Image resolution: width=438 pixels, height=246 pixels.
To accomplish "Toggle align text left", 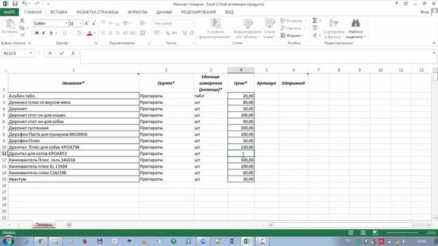I will click(103, 33).
